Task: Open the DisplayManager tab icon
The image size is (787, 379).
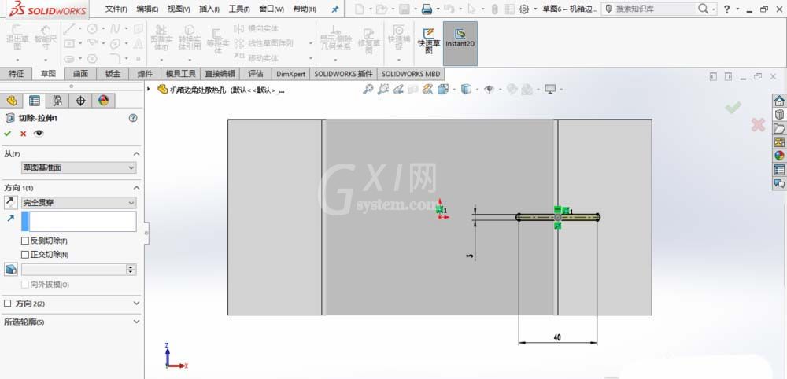Action: pyautogui.click(x=103, y=101)
